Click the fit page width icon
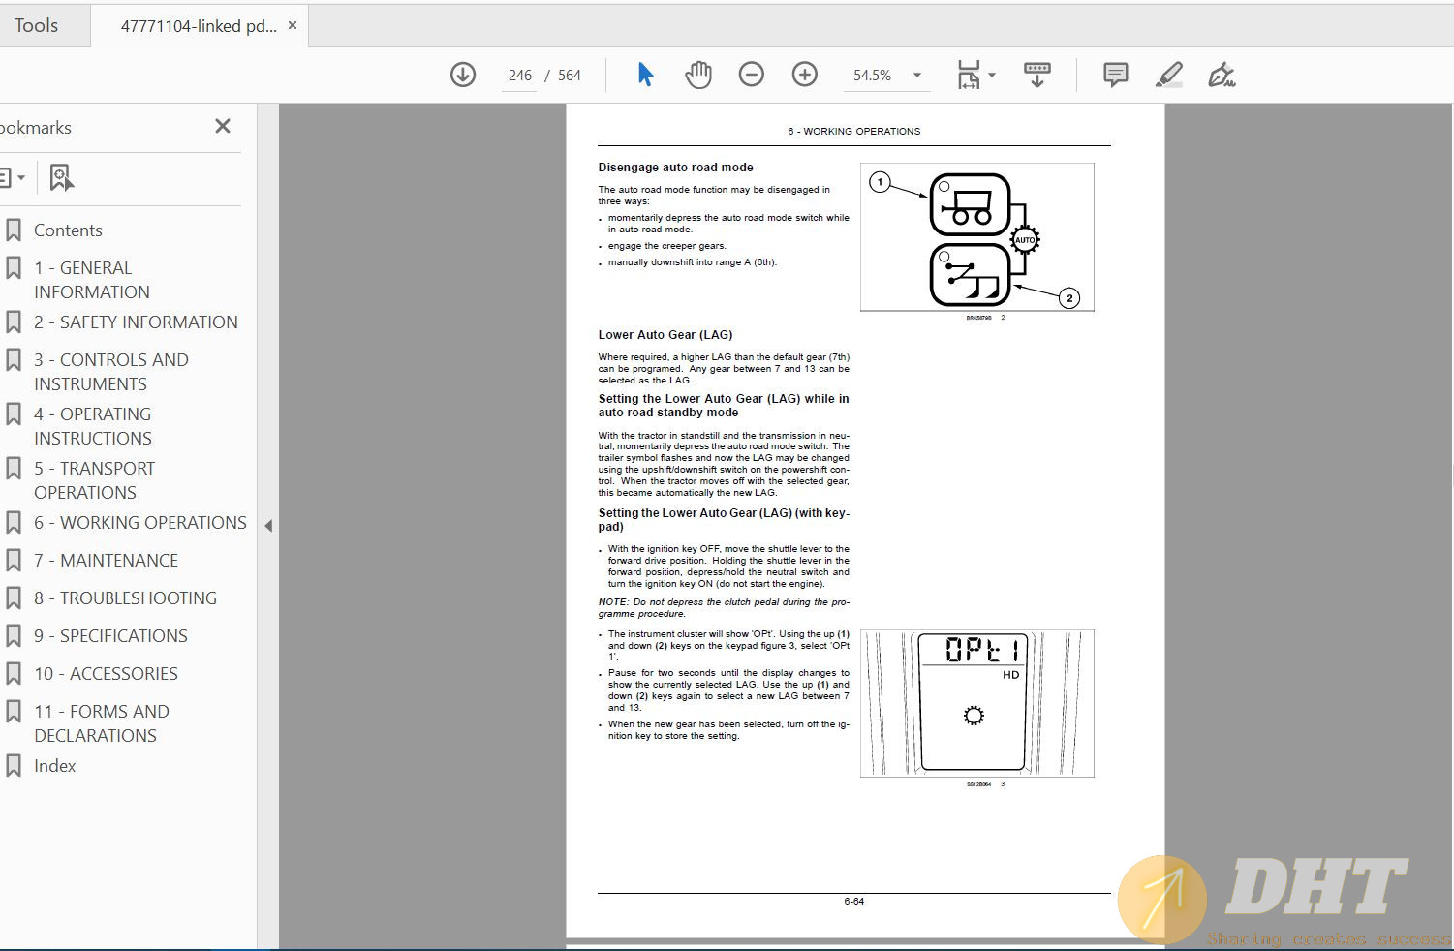Image resolution: width=1454 pixels, height=951 pixels. [x=968, y=75]
